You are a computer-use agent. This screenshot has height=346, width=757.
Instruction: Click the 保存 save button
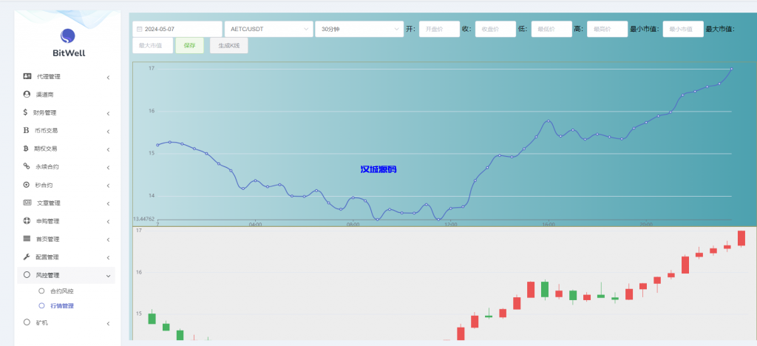tap(189, 46)
